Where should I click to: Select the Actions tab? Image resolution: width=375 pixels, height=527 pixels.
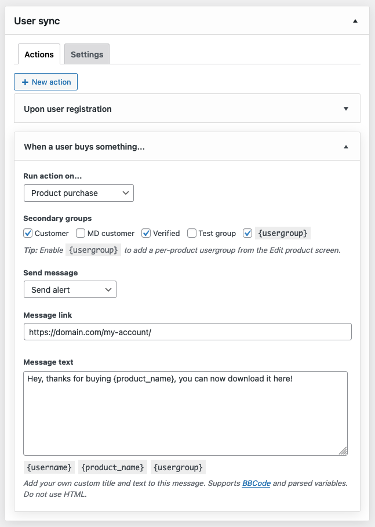pos(39,54)
